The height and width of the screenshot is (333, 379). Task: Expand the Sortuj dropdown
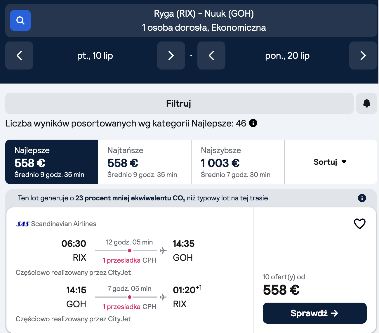(330, 162)
